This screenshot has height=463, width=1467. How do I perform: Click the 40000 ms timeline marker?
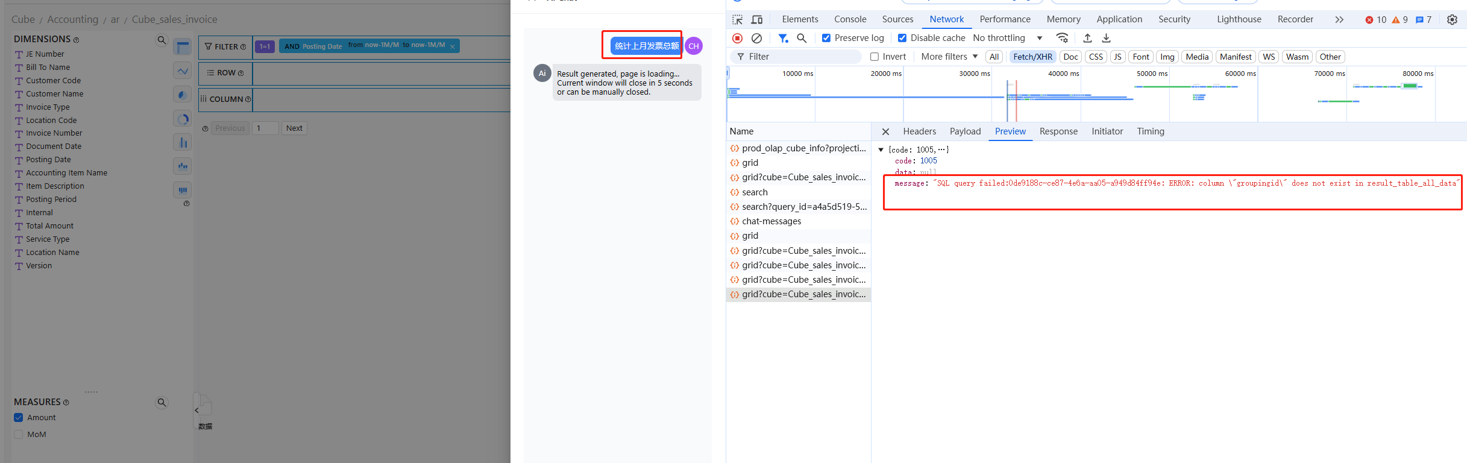click(x=1063, y=74)
